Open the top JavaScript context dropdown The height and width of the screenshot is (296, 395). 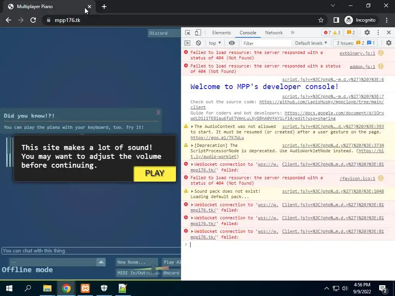point(214,43)
